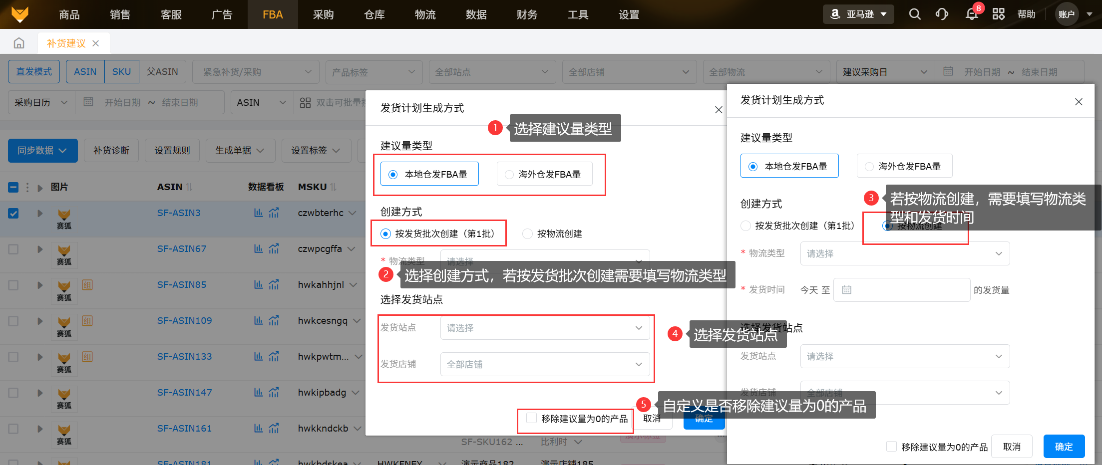Open notifications bell with 8 badge
The height and width of the screenshot is (465, 1102).
pyautogui.click(x=971, y=14)
